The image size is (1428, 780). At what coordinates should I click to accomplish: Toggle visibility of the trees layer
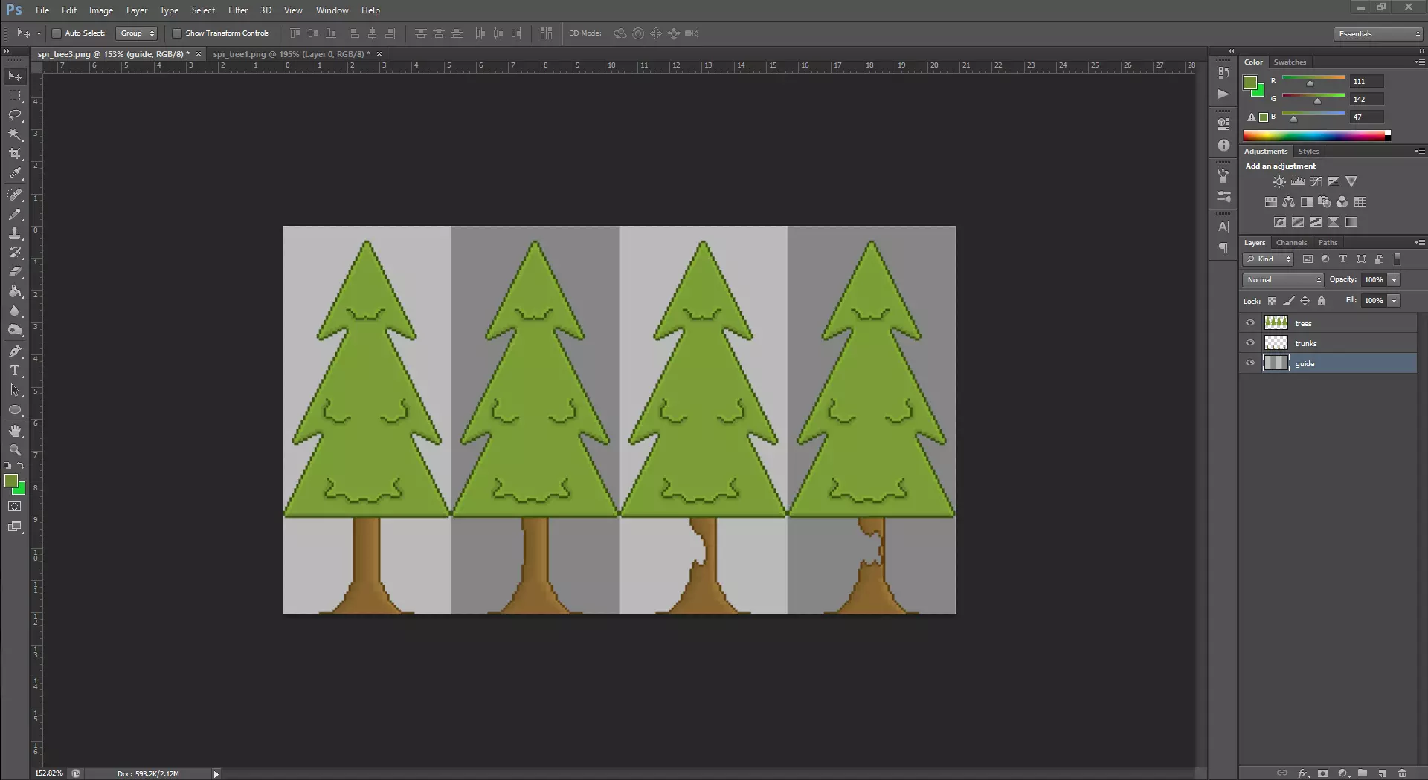[x=1250, y=323]
